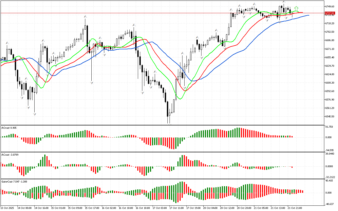Image resolution: width=338 pixels, height=211 pixels.
Task: Click the 6545.50 price scale label
Action: tap(330, 117)
